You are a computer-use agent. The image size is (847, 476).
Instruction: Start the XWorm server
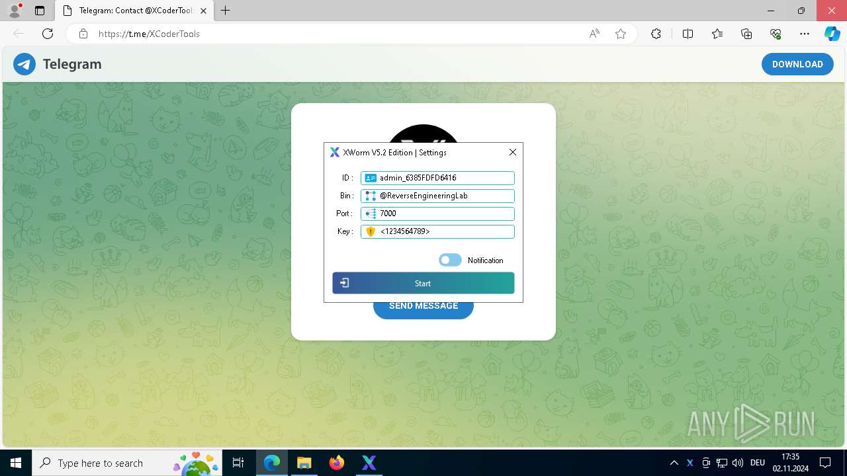423,283
